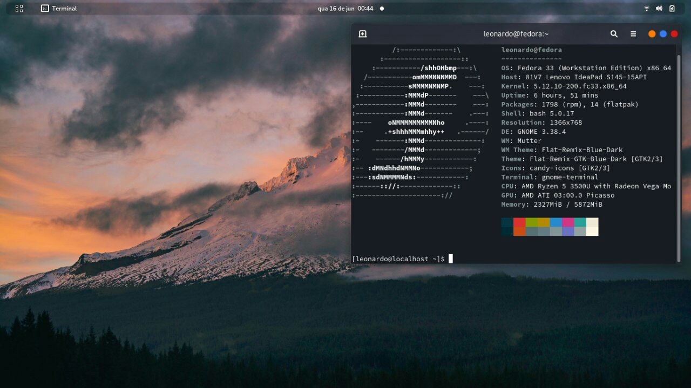This screenshot has height=388, width=691.
Task: Open the terminal hamburger menu
Action: click(x=633, y=33)
